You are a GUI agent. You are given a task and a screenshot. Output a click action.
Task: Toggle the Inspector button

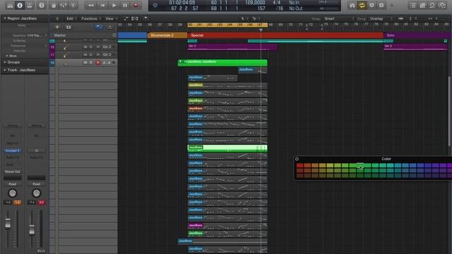20,5
